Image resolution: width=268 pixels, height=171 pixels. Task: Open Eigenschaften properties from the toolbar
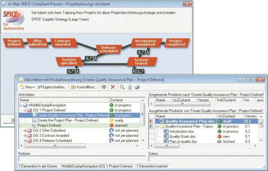(52, 87)
